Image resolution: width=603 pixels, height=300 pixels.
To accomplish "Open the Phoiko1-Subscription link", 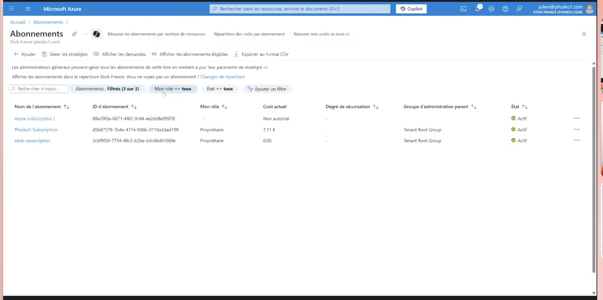I will [x=36, y=129].
